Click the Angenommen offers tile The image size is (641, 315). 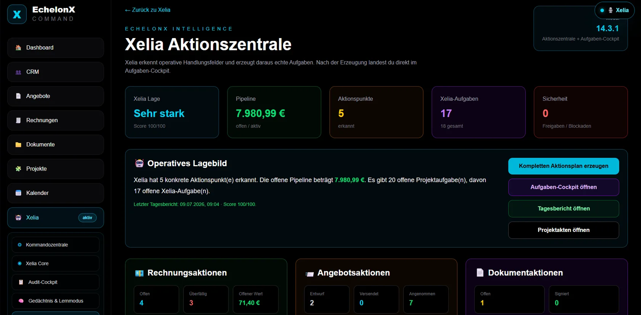point(426,299)
